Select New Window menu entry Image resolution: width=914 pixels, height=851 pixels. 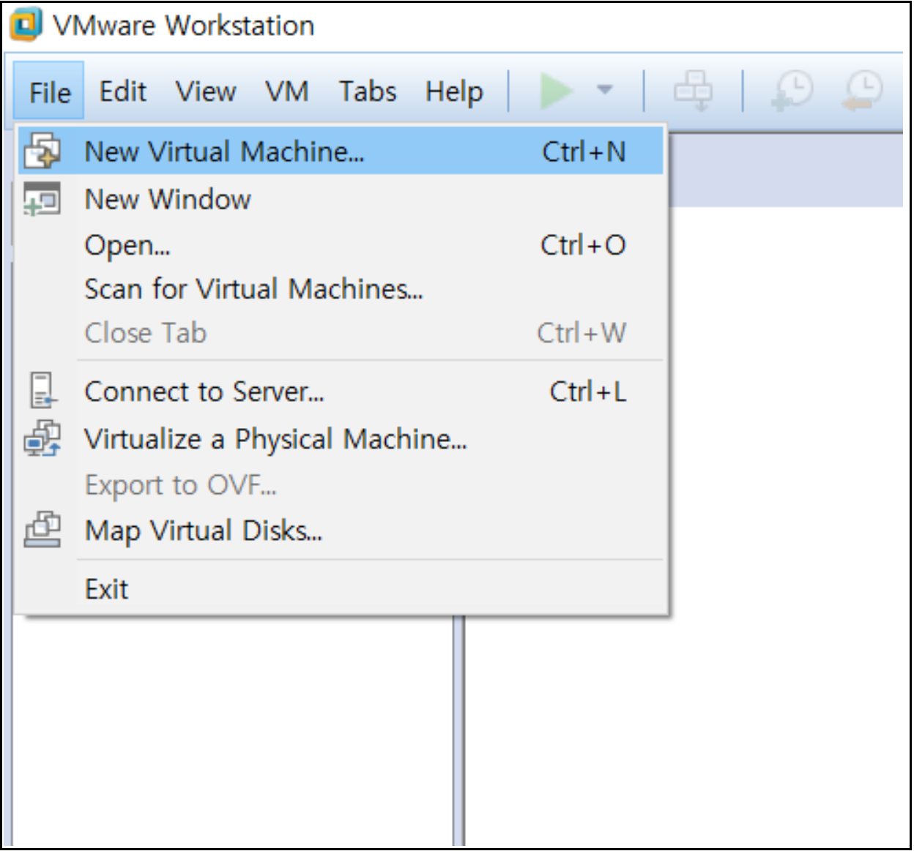tap(341, 199)
